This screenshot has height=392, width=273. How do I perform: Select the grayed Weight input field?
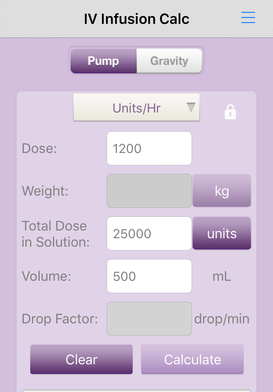click(149, 191)
